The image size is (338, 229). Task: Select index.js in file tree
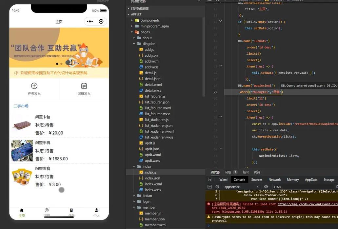point(150,172)
